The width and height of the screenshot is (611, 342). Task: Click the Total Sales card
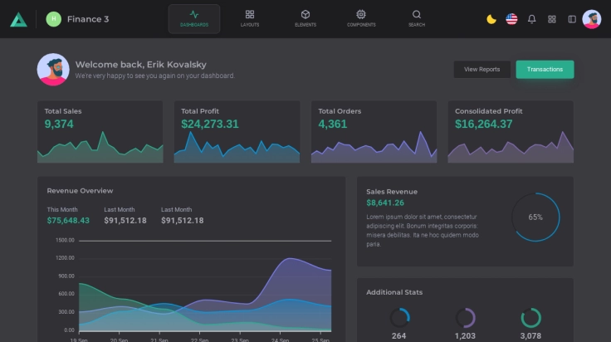[x=100, y=132]
